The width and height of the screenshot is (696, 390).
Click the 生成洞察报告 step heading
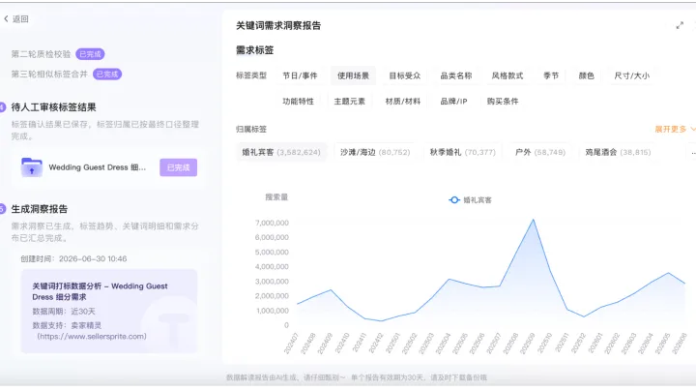40,209
